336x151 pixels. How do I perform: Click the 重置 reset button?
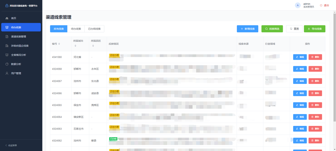click(294, 29)
